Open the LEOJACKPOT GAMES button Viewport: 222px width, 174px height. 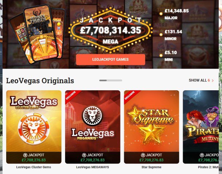click(x=111, y=59)
